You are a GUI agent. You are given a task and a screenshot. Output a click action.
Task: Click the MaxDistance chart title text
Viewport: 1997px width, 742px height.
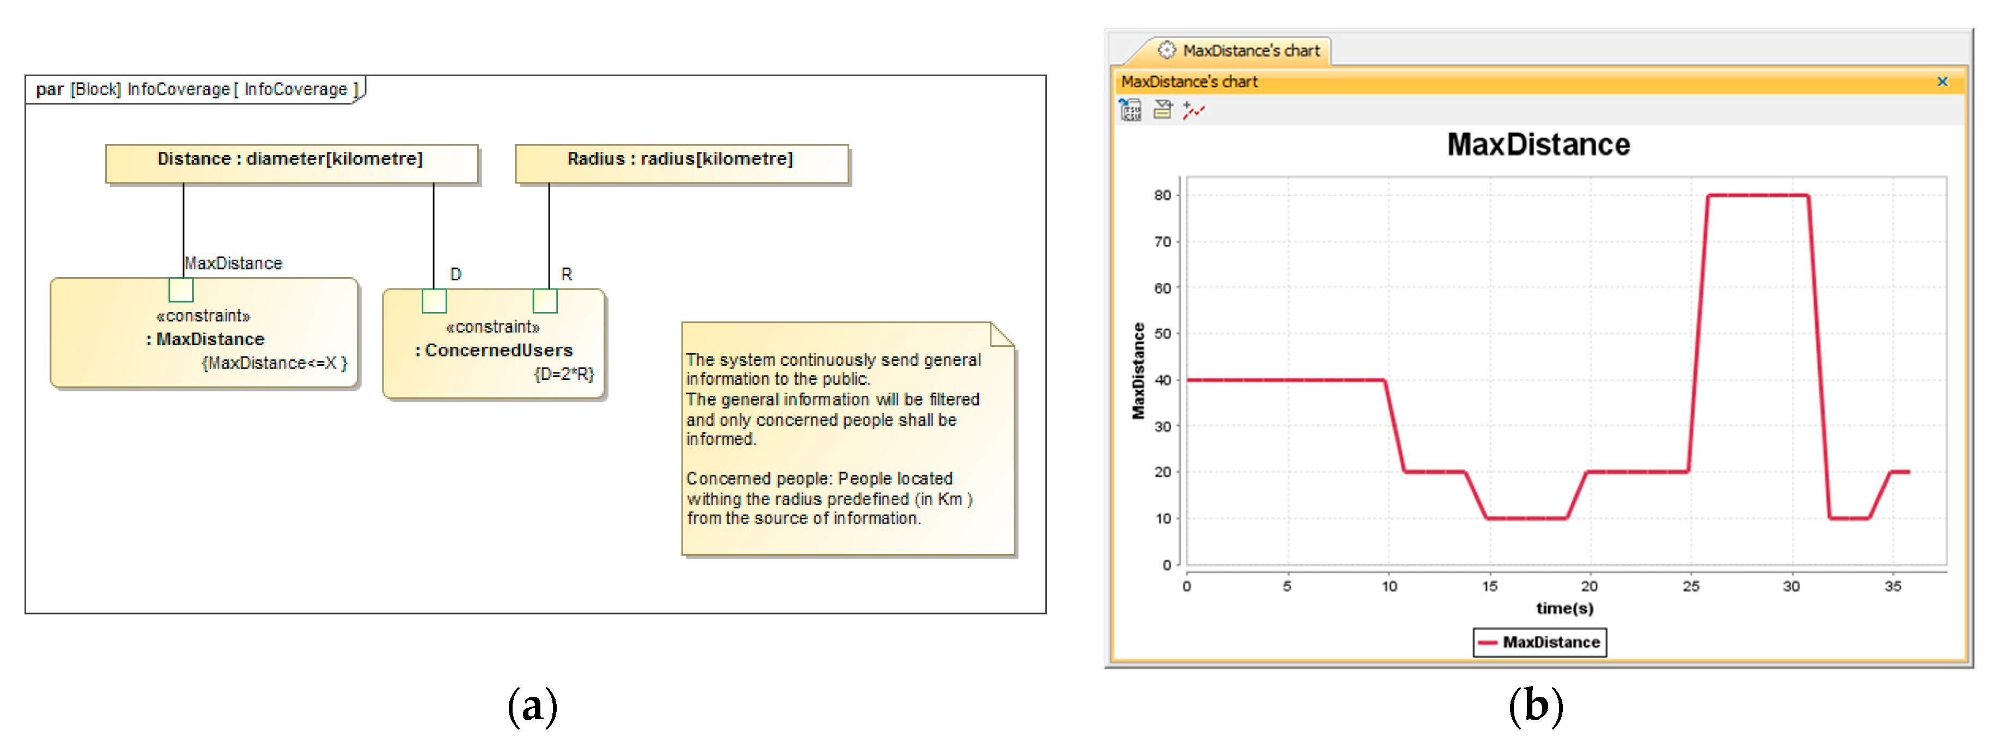coord(1538,145)
